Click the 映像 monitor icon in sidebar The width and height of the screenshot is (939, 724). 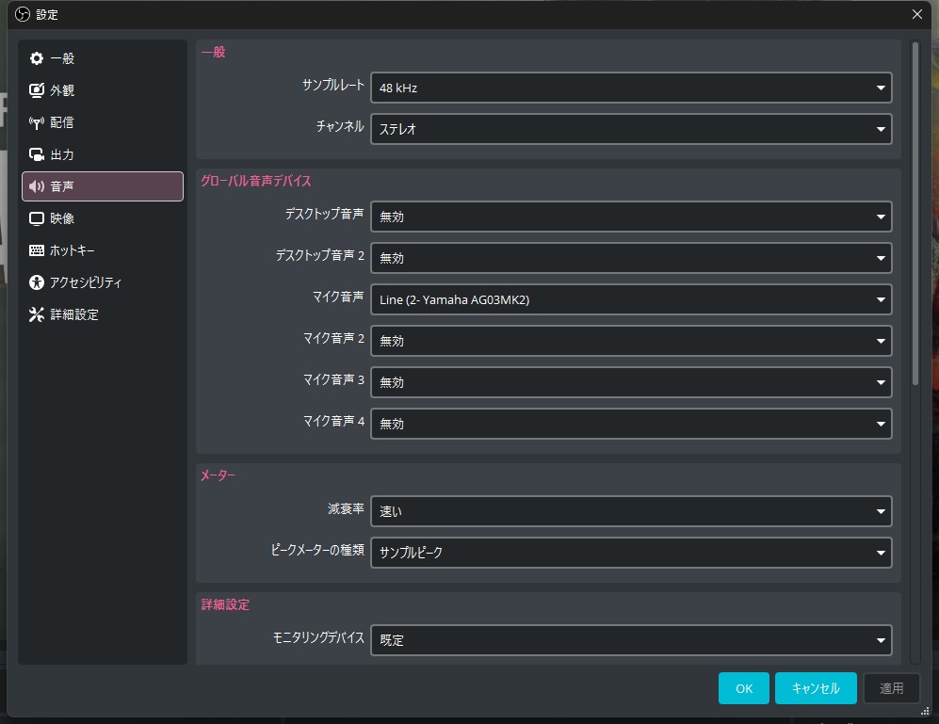[37, 218]
